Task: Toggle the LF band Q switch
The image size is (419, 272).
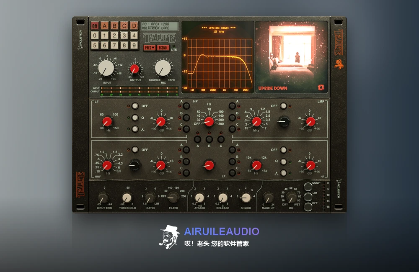Action: [135, 118]
